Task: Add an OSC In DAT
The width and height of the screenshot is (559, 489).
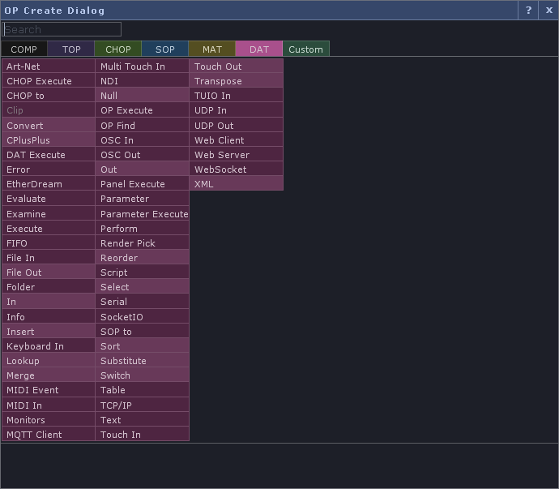Action: click(x=143, y=140)
